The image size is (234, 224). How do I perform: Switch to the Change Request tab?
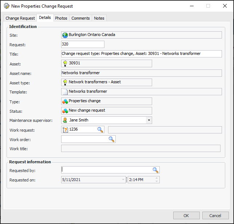(20, 18)
